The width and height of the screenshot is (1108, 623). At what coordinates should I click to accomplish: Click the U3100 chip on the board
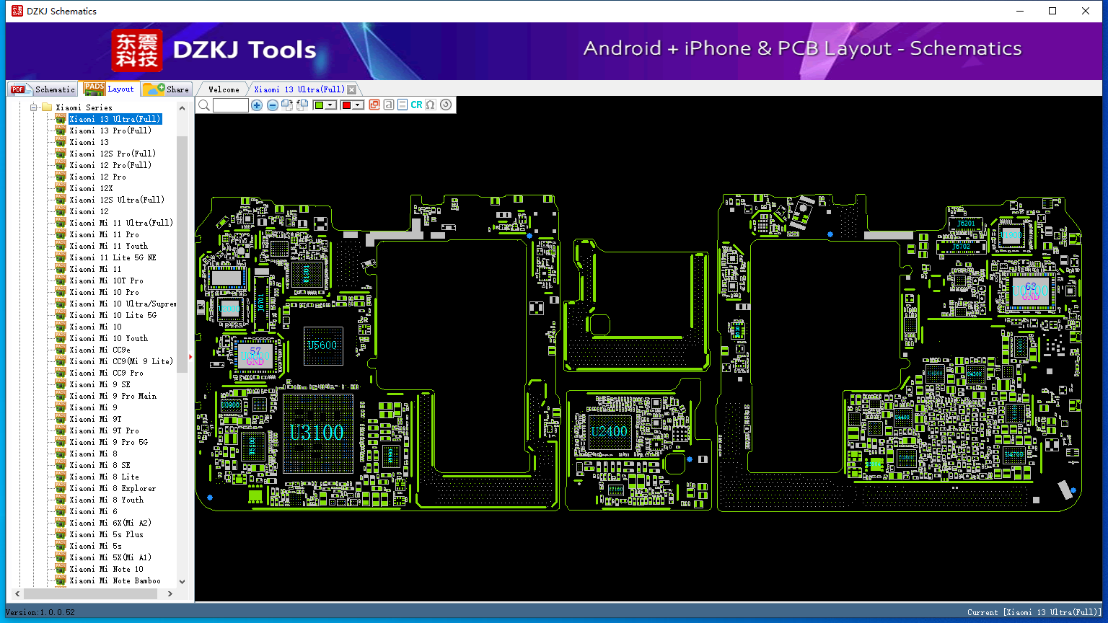click(317, 433)
